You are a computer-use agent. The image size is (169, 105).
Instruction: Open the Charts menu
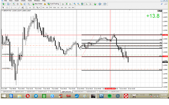point(23,1)
